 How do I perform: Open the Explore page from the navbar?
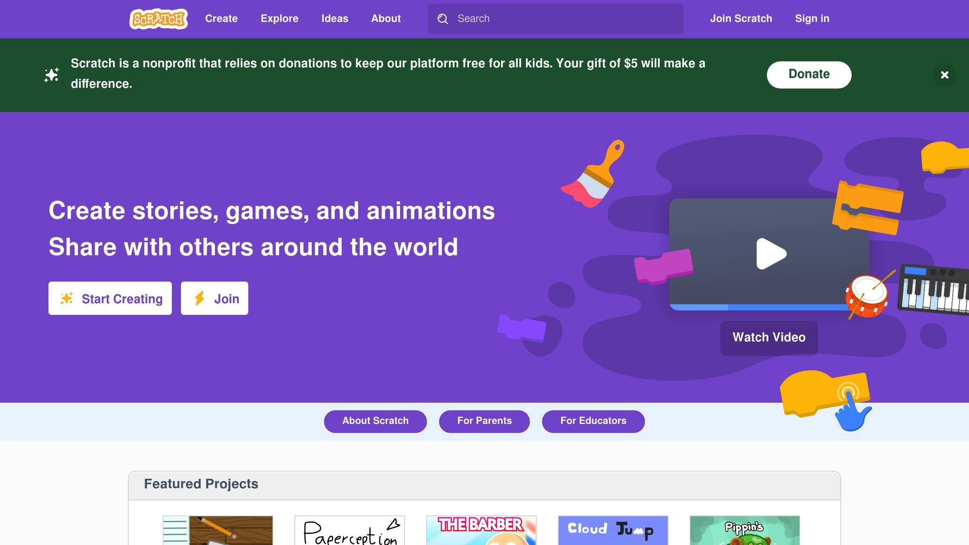tap(280, 19)
